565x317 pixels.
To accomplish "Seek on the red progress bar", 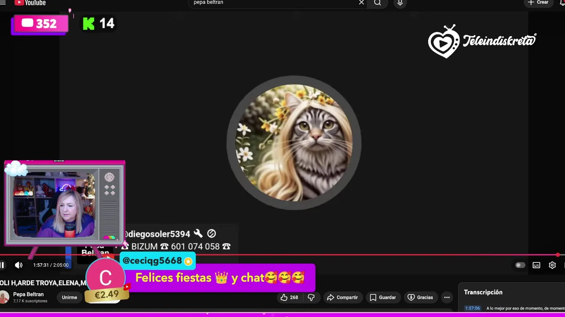I will click(x=282, y=255).
